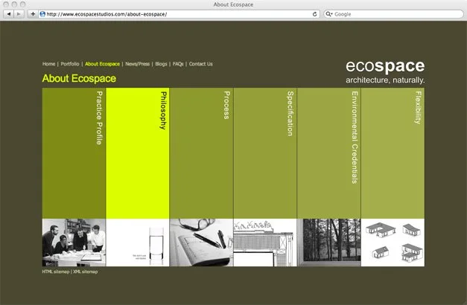This screenshot has width=467, height=305.
Task: Select the highlighted Philosophy column
Action: point(138,153)
